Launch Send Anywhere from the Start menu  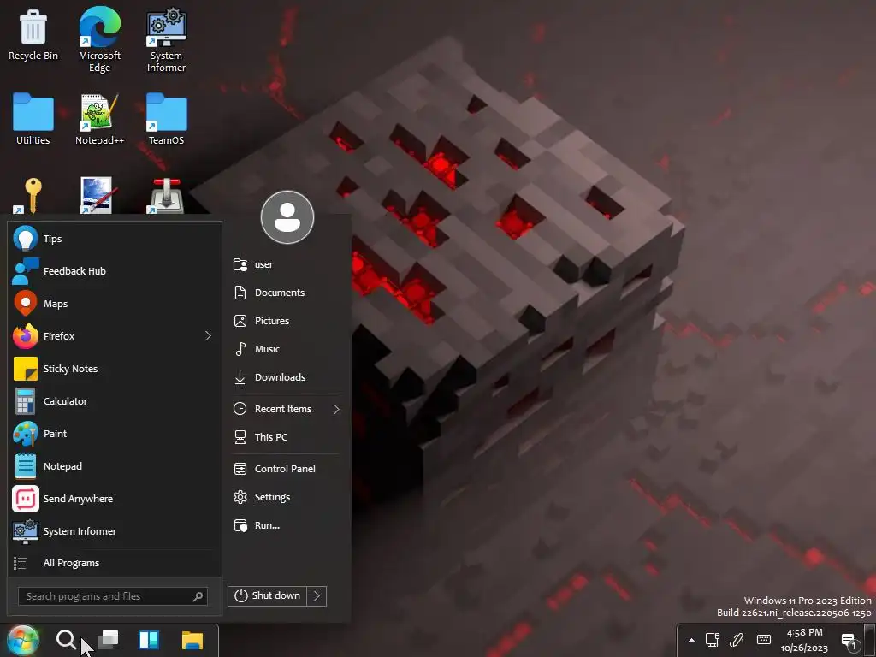114,499
